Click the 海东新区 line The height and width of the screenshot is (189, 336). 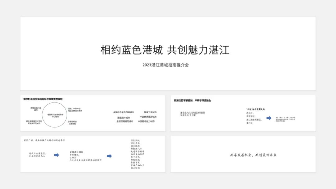tap(251, 116)
